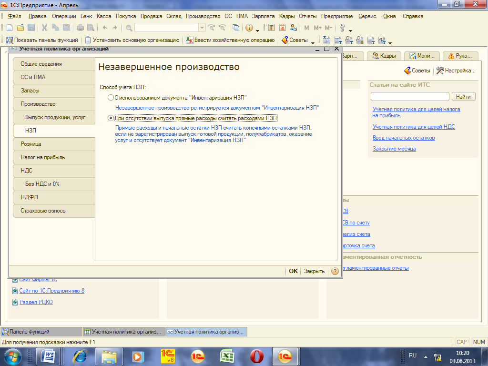Viewport: 488px width, 366px height.
Task: Click the Users icon in toolbar
Action: coord(293,28)
